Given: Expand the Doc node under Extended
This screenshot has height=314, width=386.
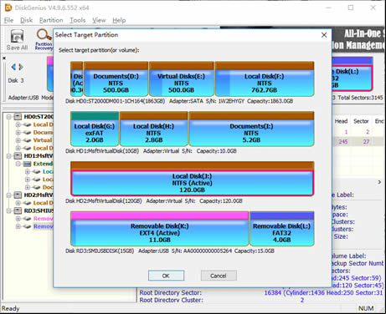Looking at the screenshot, I should (28, 187).
